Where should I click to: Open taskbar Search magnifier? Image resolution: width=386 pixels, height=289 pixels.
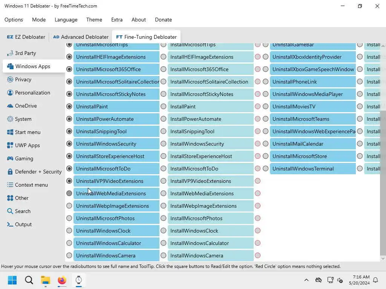pos(29,280)
